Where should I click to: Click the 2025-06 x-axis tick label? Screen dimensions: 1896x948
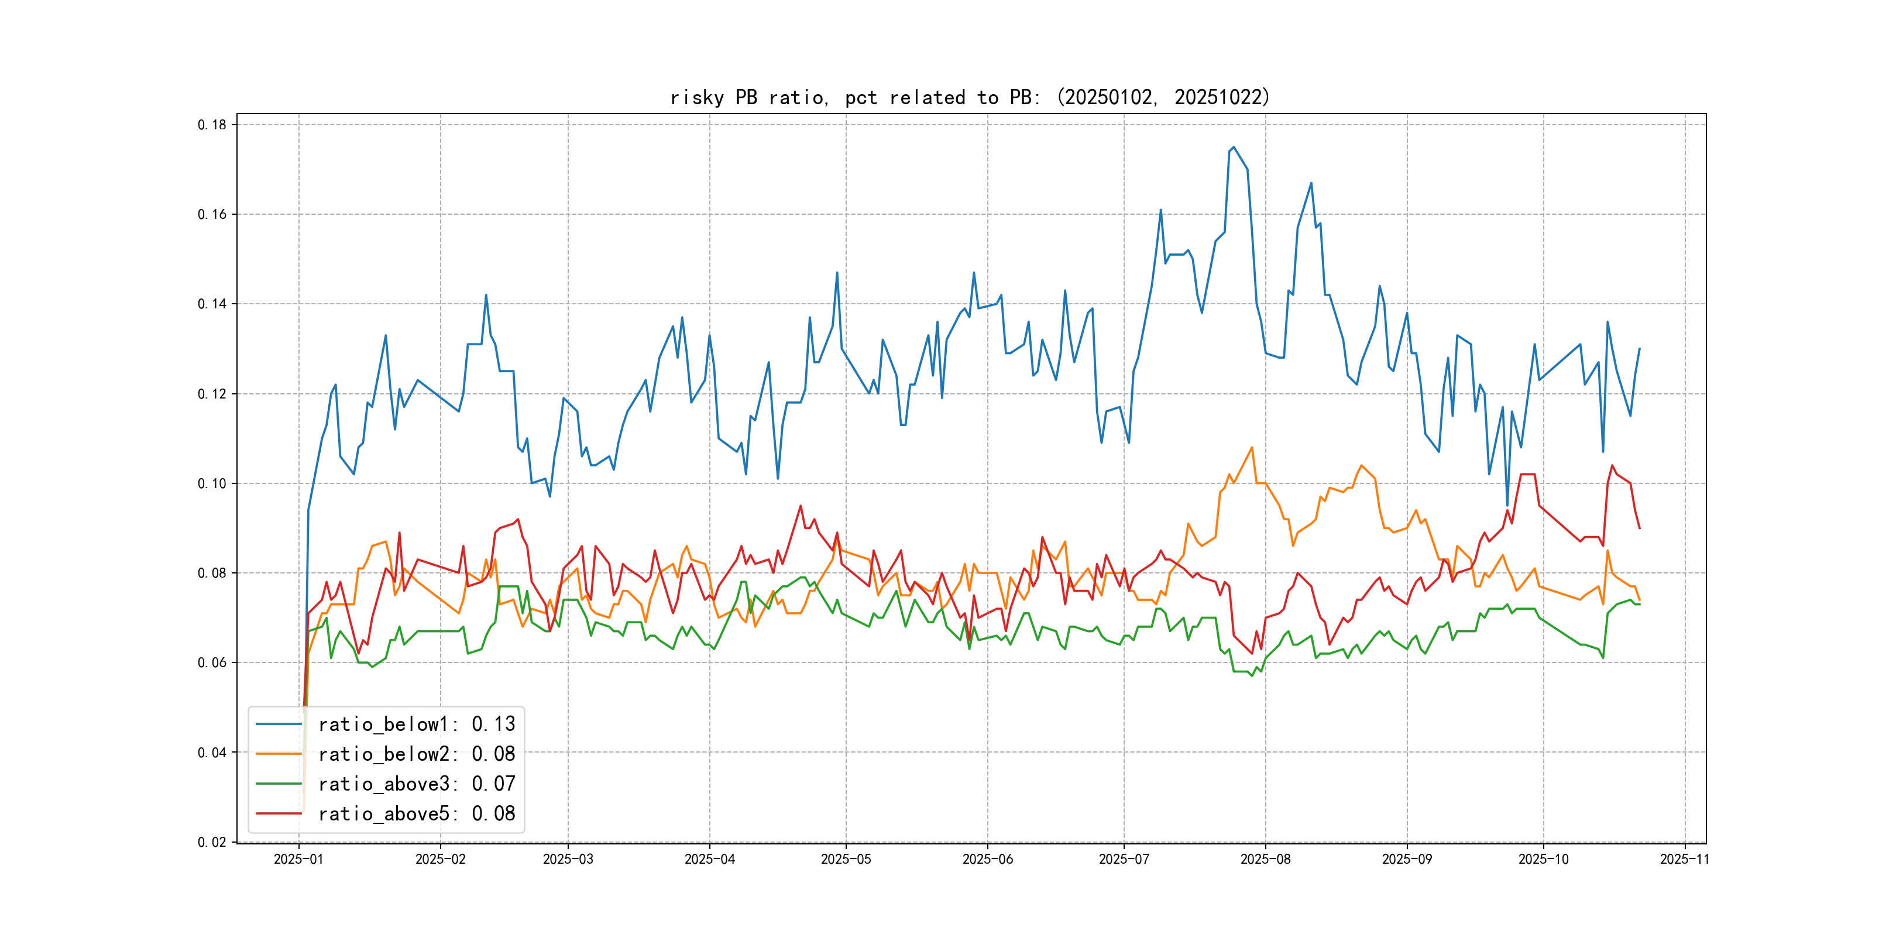987,860
